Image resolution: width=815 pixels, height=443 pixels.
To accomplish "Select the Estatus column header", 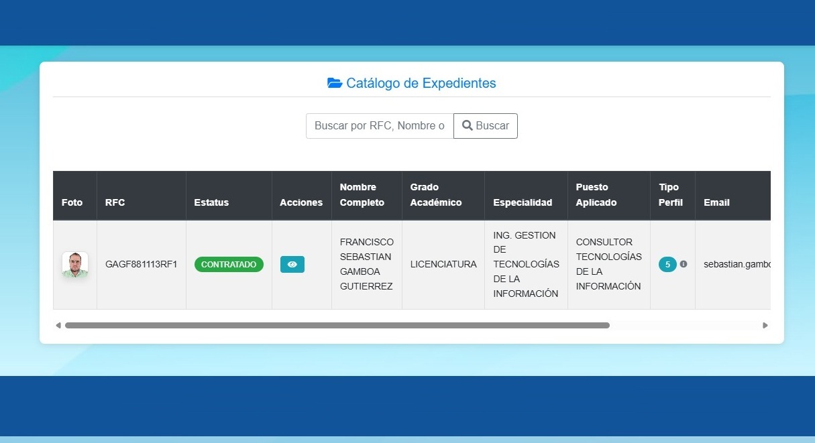I will (211, 202).
